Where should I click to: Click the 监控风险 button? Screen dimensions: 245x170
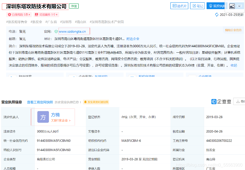pyautogui.click(x=217, y=6)
